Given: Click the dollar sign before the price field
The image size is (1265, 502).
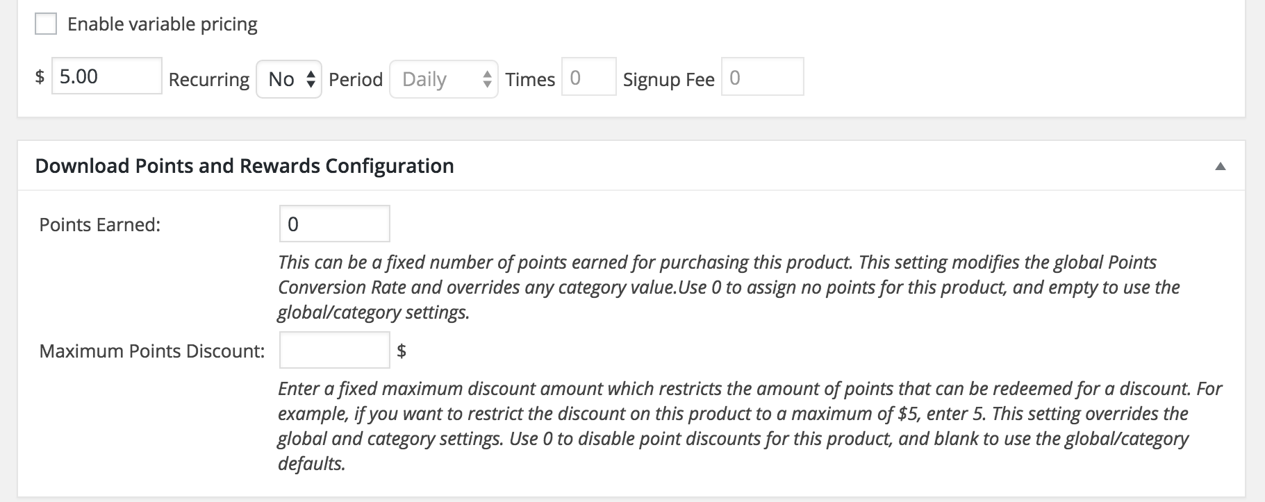Looking at the screenshot, I should (x=40, y=76).
